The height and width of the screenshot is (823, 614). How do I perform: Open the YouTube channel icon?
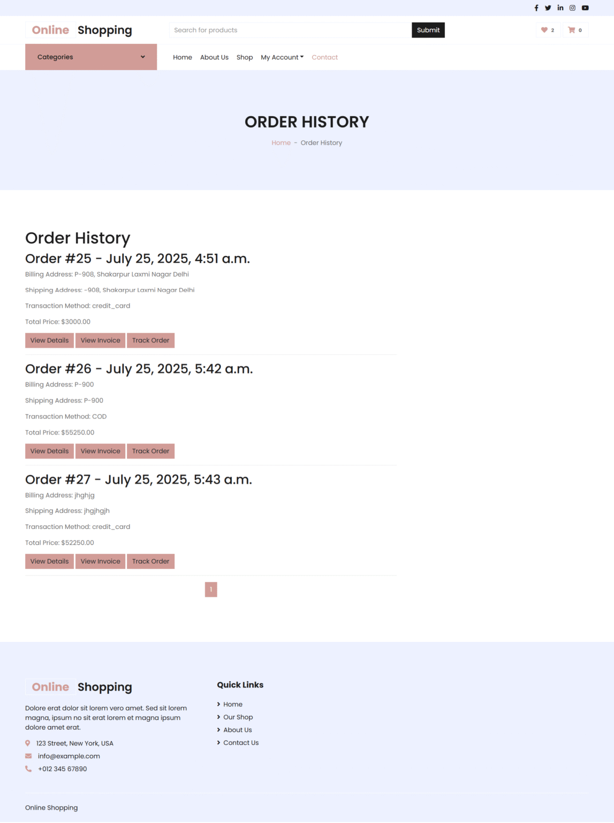[x=585, y=8]
